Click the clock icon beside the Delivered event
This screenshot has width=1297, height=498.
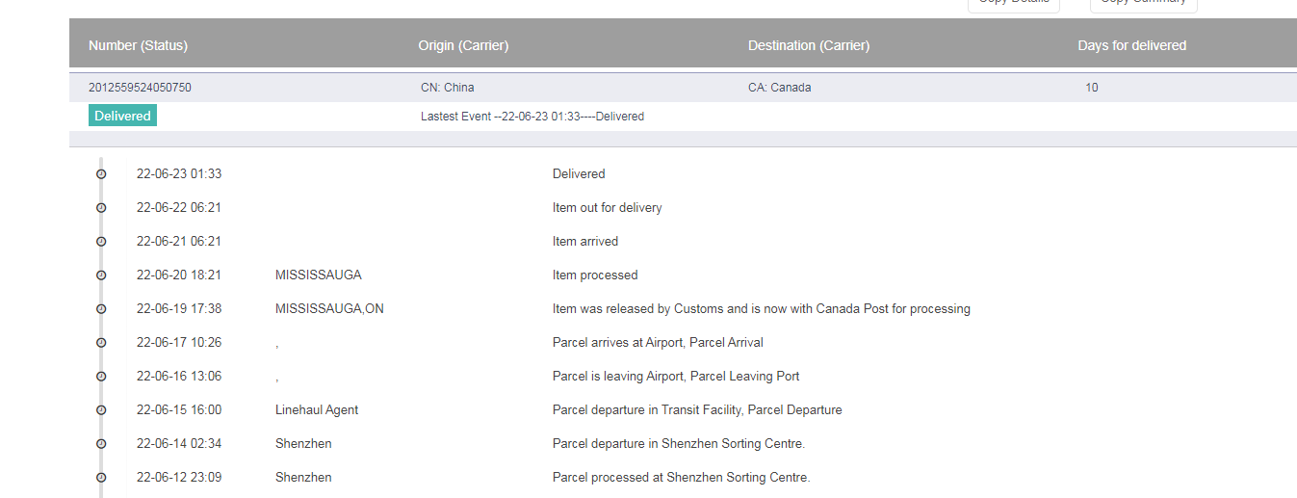pos(101,174)
